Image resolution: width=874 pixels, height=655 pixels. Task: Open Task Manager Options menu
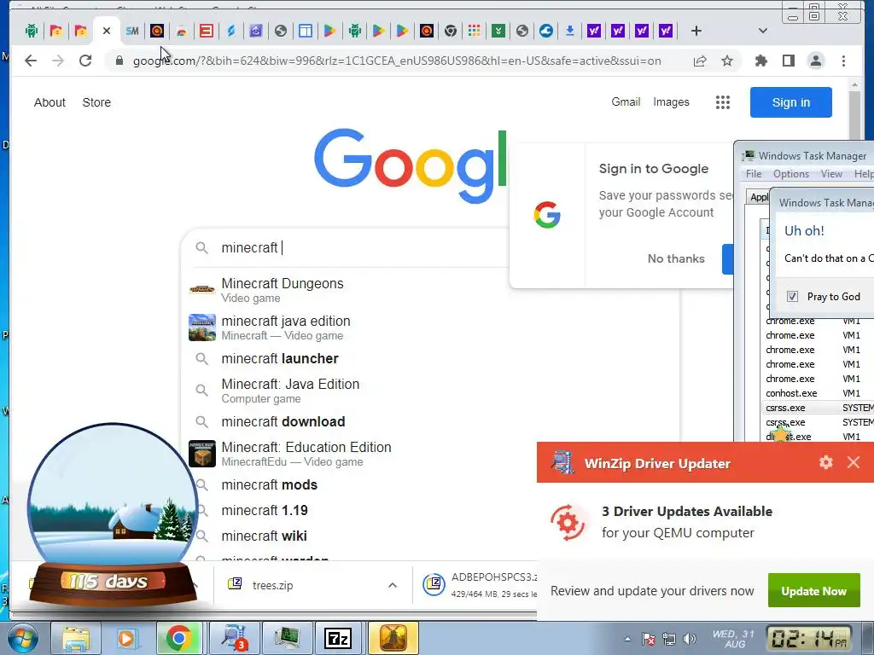click(x=791, y=174)
